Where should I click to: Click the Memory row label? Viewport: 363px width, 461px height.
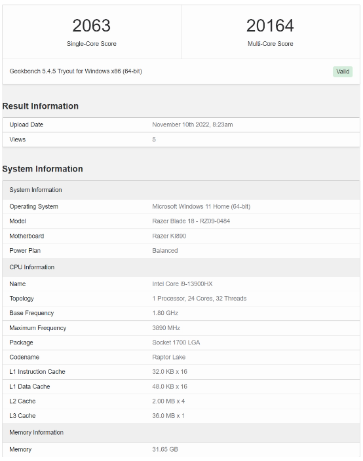tap(20, 449)
